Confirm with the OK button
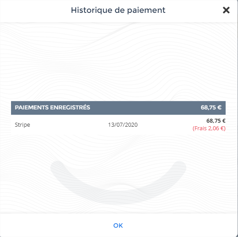Image resolution: width=238 pixels, height=237 pixels. coord(118,225)
